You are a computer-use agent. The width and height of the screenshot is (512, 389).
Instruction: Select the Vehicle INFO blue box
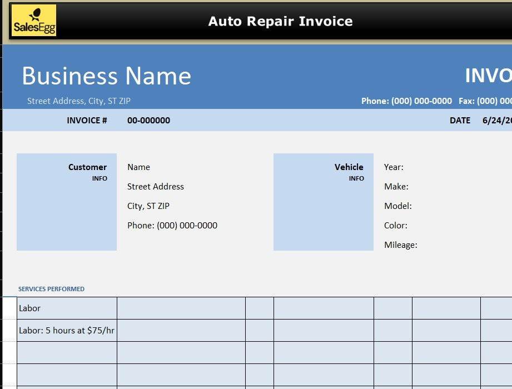[323, 202]
